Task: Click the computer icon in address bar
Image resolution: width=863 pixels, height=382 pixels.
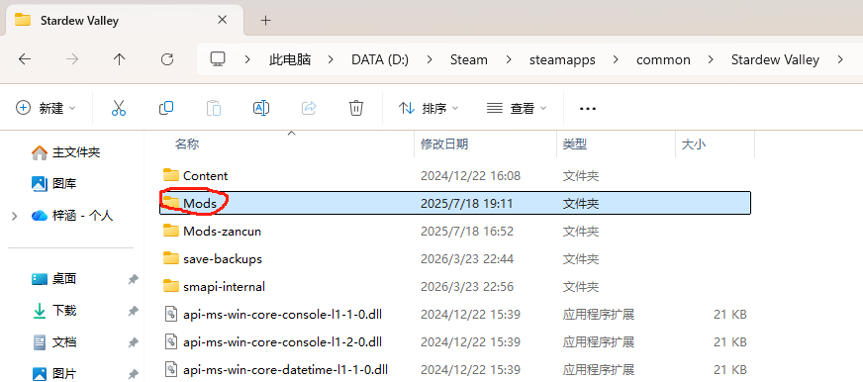Action: click(x=218, y=59)
